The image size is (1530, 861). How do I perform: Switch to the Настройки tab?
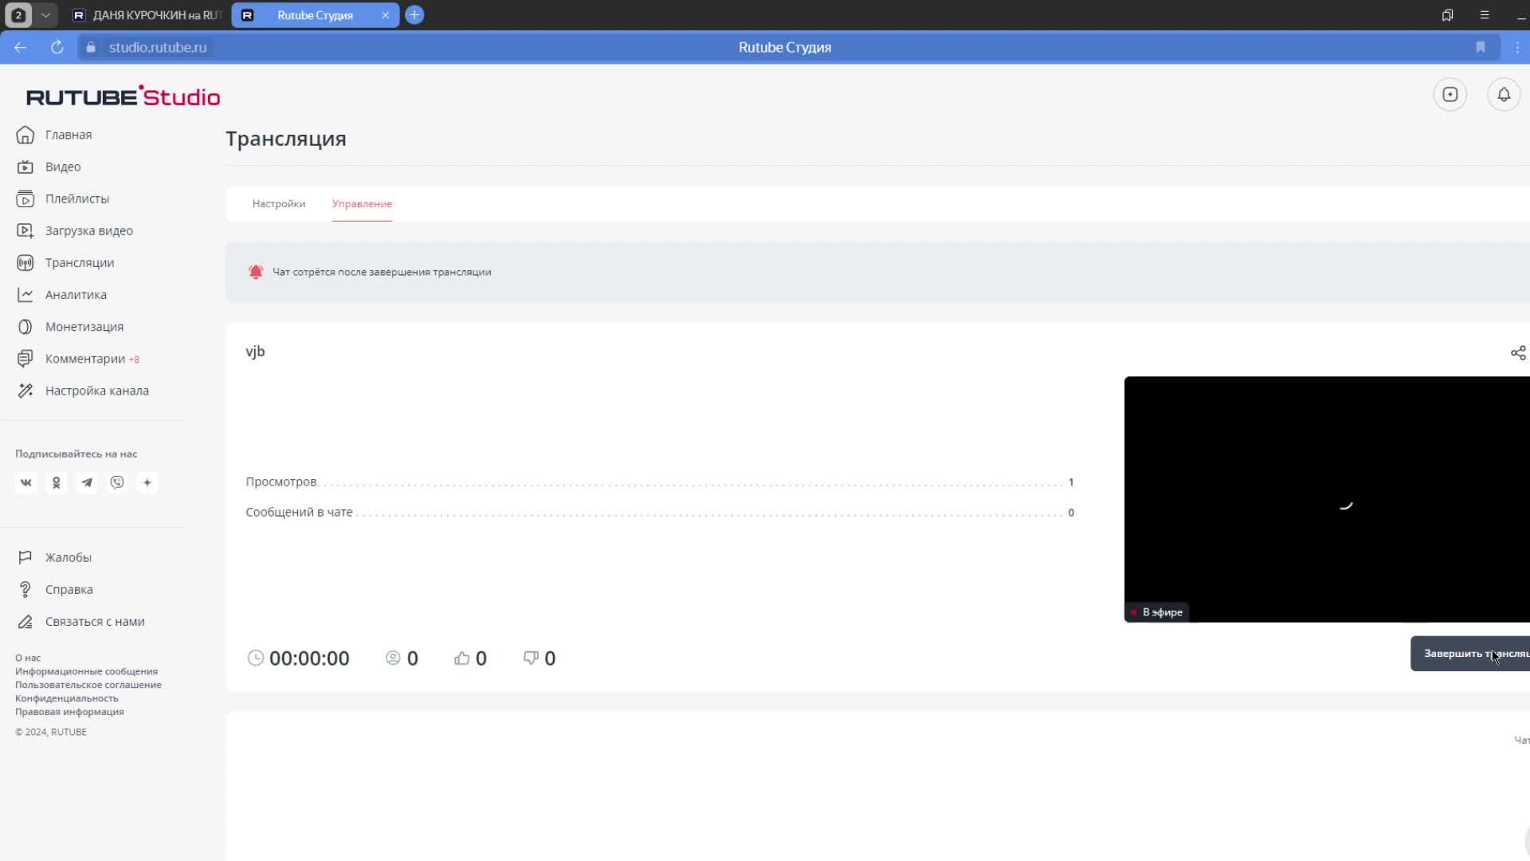click(278, 203)
